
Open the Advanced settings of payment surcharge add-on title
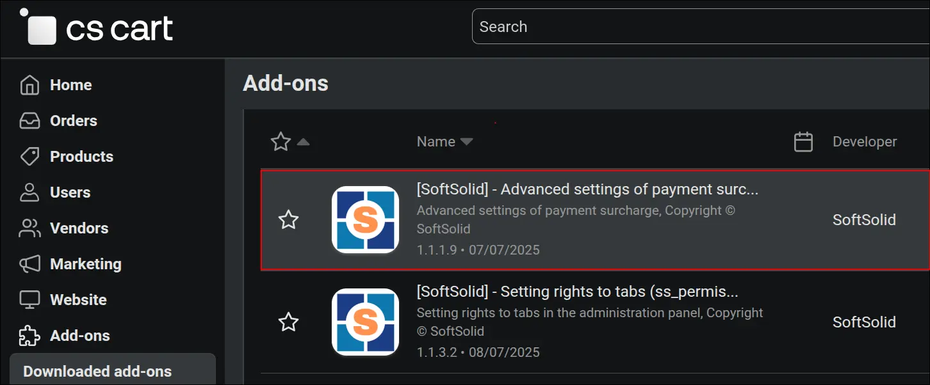587,189
